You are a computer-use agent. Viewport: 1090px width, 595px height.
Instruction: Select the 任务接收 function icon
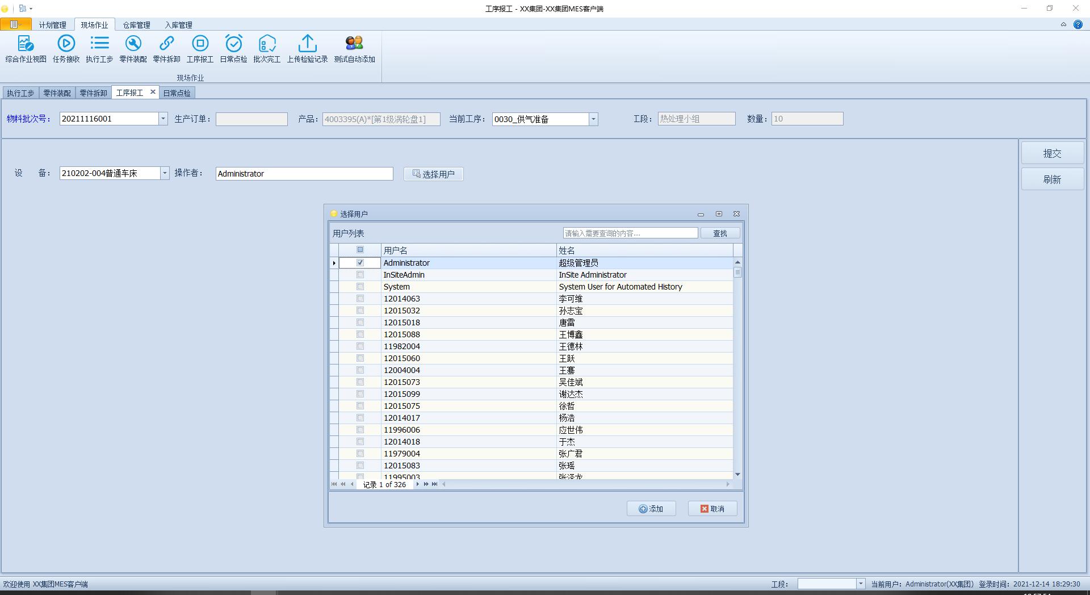(x=66, y=48)
